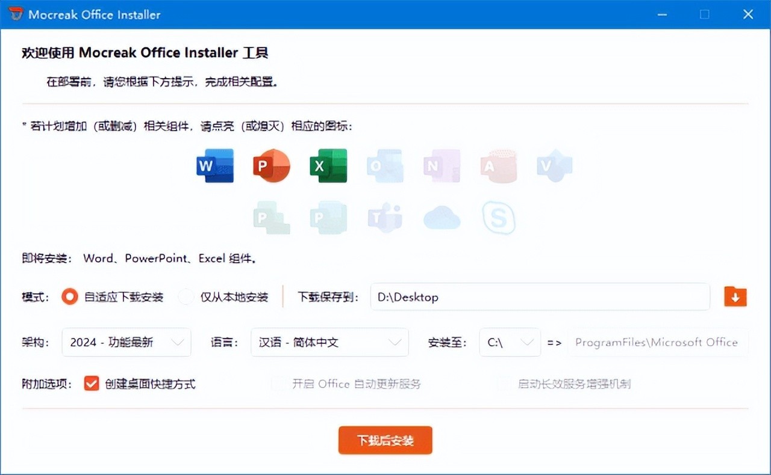771x475 pixels.
Task: Close the Mocreak Office Installer window
Action: click(748, 14)
